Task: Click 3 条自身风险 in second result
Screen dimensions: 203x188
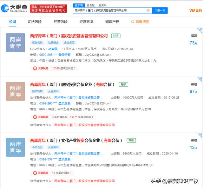Action: point(60,117)
